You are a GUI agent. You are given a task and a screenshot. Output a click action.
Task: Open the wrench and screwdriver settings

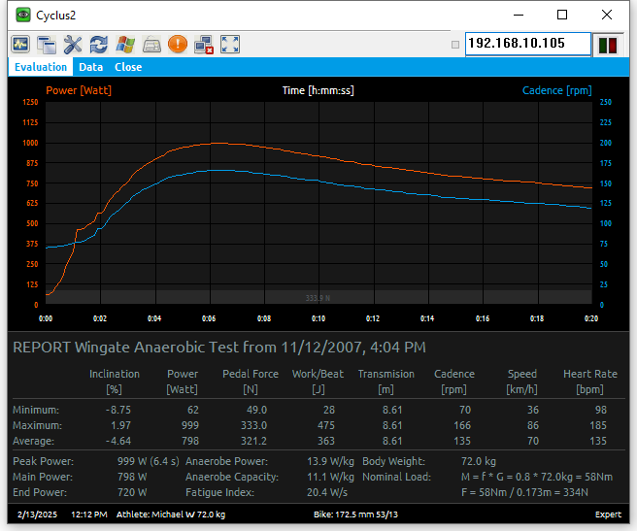point(73,45)
